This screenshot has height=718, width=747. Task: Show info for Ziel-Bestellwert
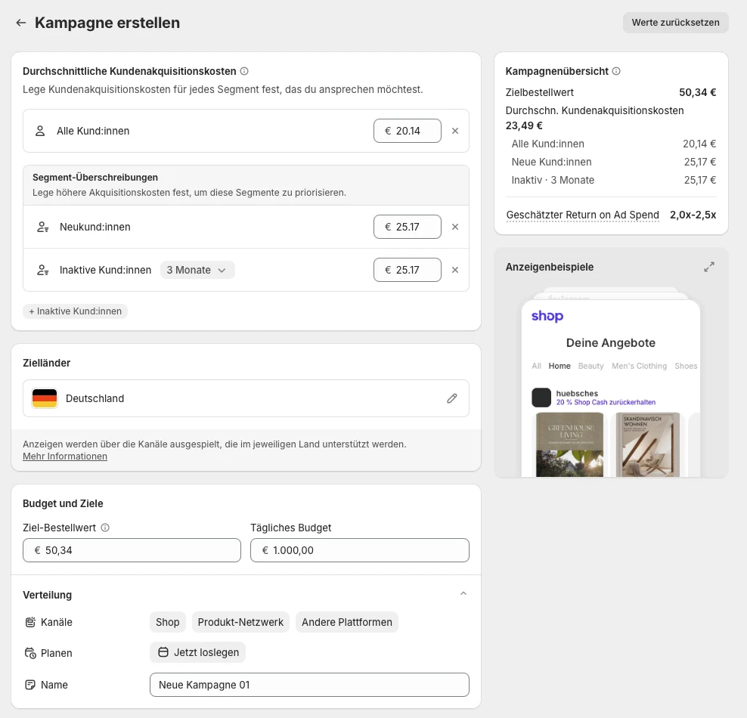point(105,528)
